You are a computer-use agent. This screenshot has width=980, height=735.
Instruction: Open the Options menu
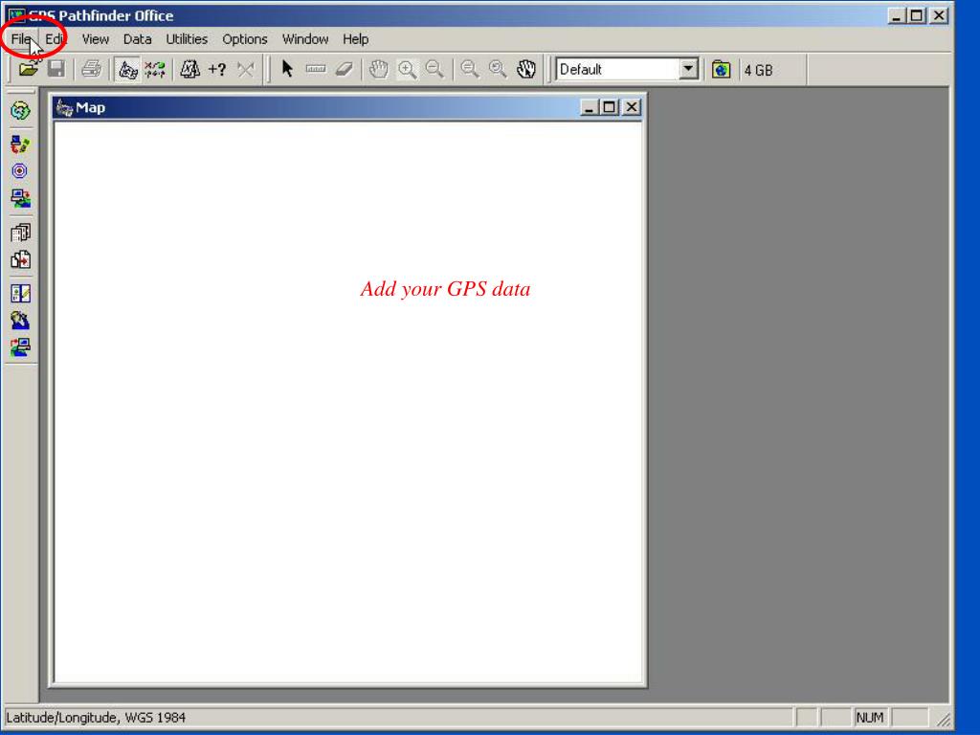tap(245, 39)
